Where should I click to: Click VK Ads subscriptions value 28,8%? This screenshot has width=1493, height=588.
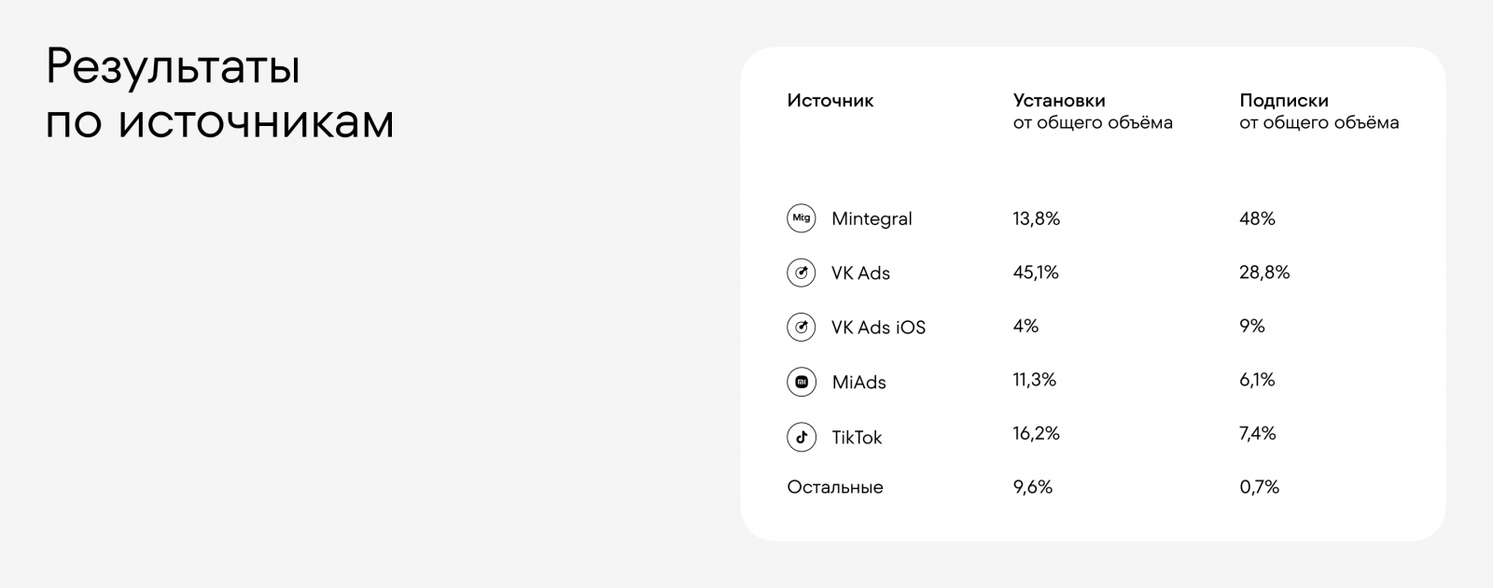[1264, 273]
